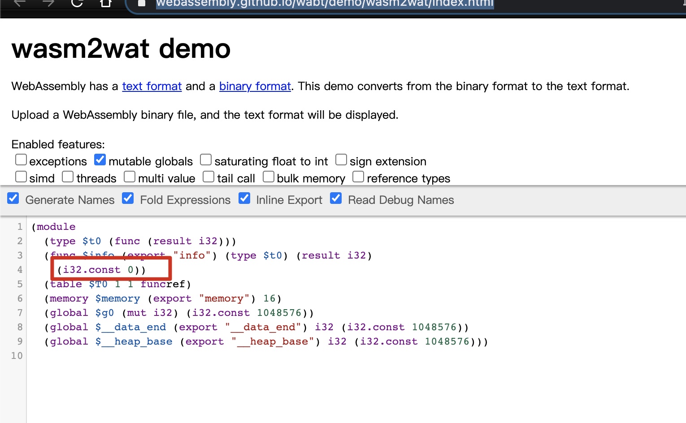Image resolution: width=686 pixels, height=423 pixels.
Task: Click the 'Enabled features:' label
Action: coord(58,144)
